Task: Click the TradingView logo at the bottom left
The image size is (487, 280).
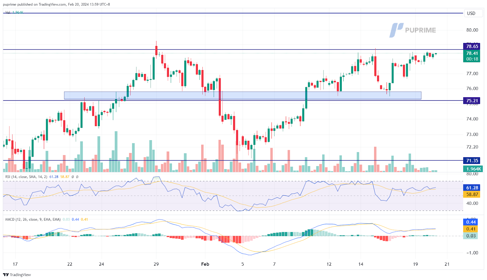Action: click(x=17, y=275)
